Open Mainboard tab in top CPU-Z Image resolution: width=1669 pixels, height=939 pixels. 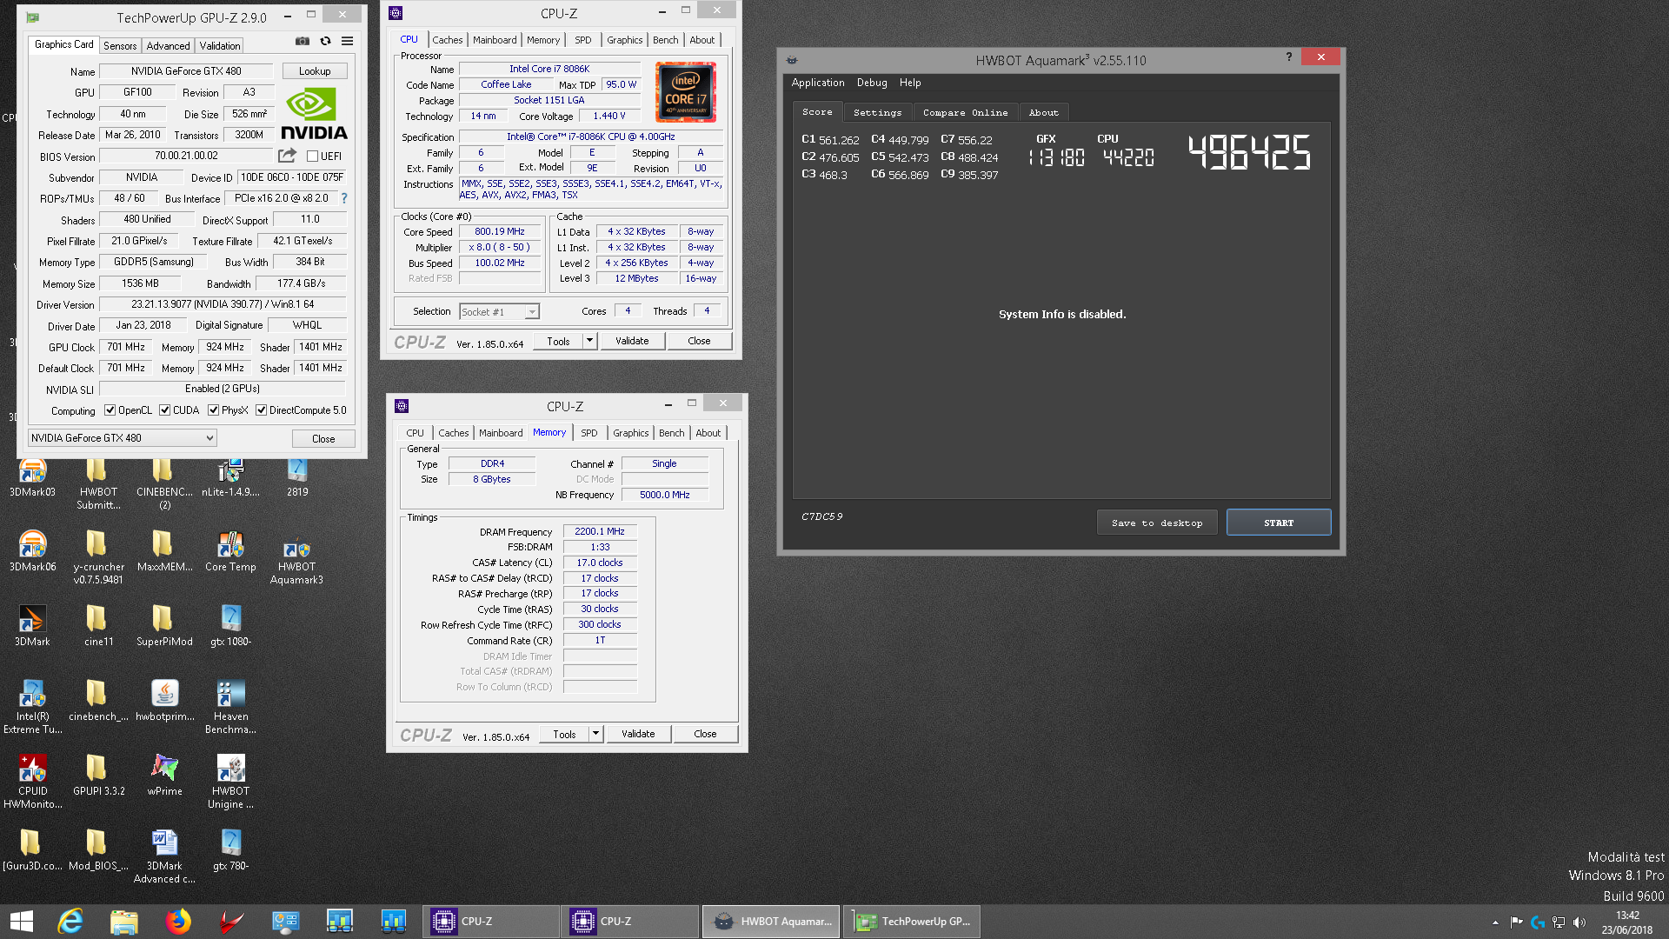[495, 40]
